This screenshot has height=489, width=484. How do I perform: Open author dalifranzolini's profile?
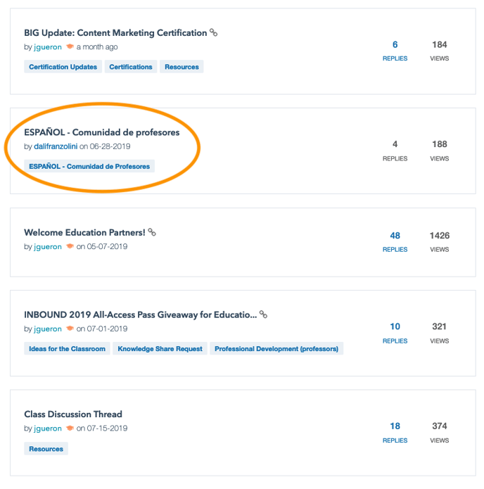pos(56,146)
